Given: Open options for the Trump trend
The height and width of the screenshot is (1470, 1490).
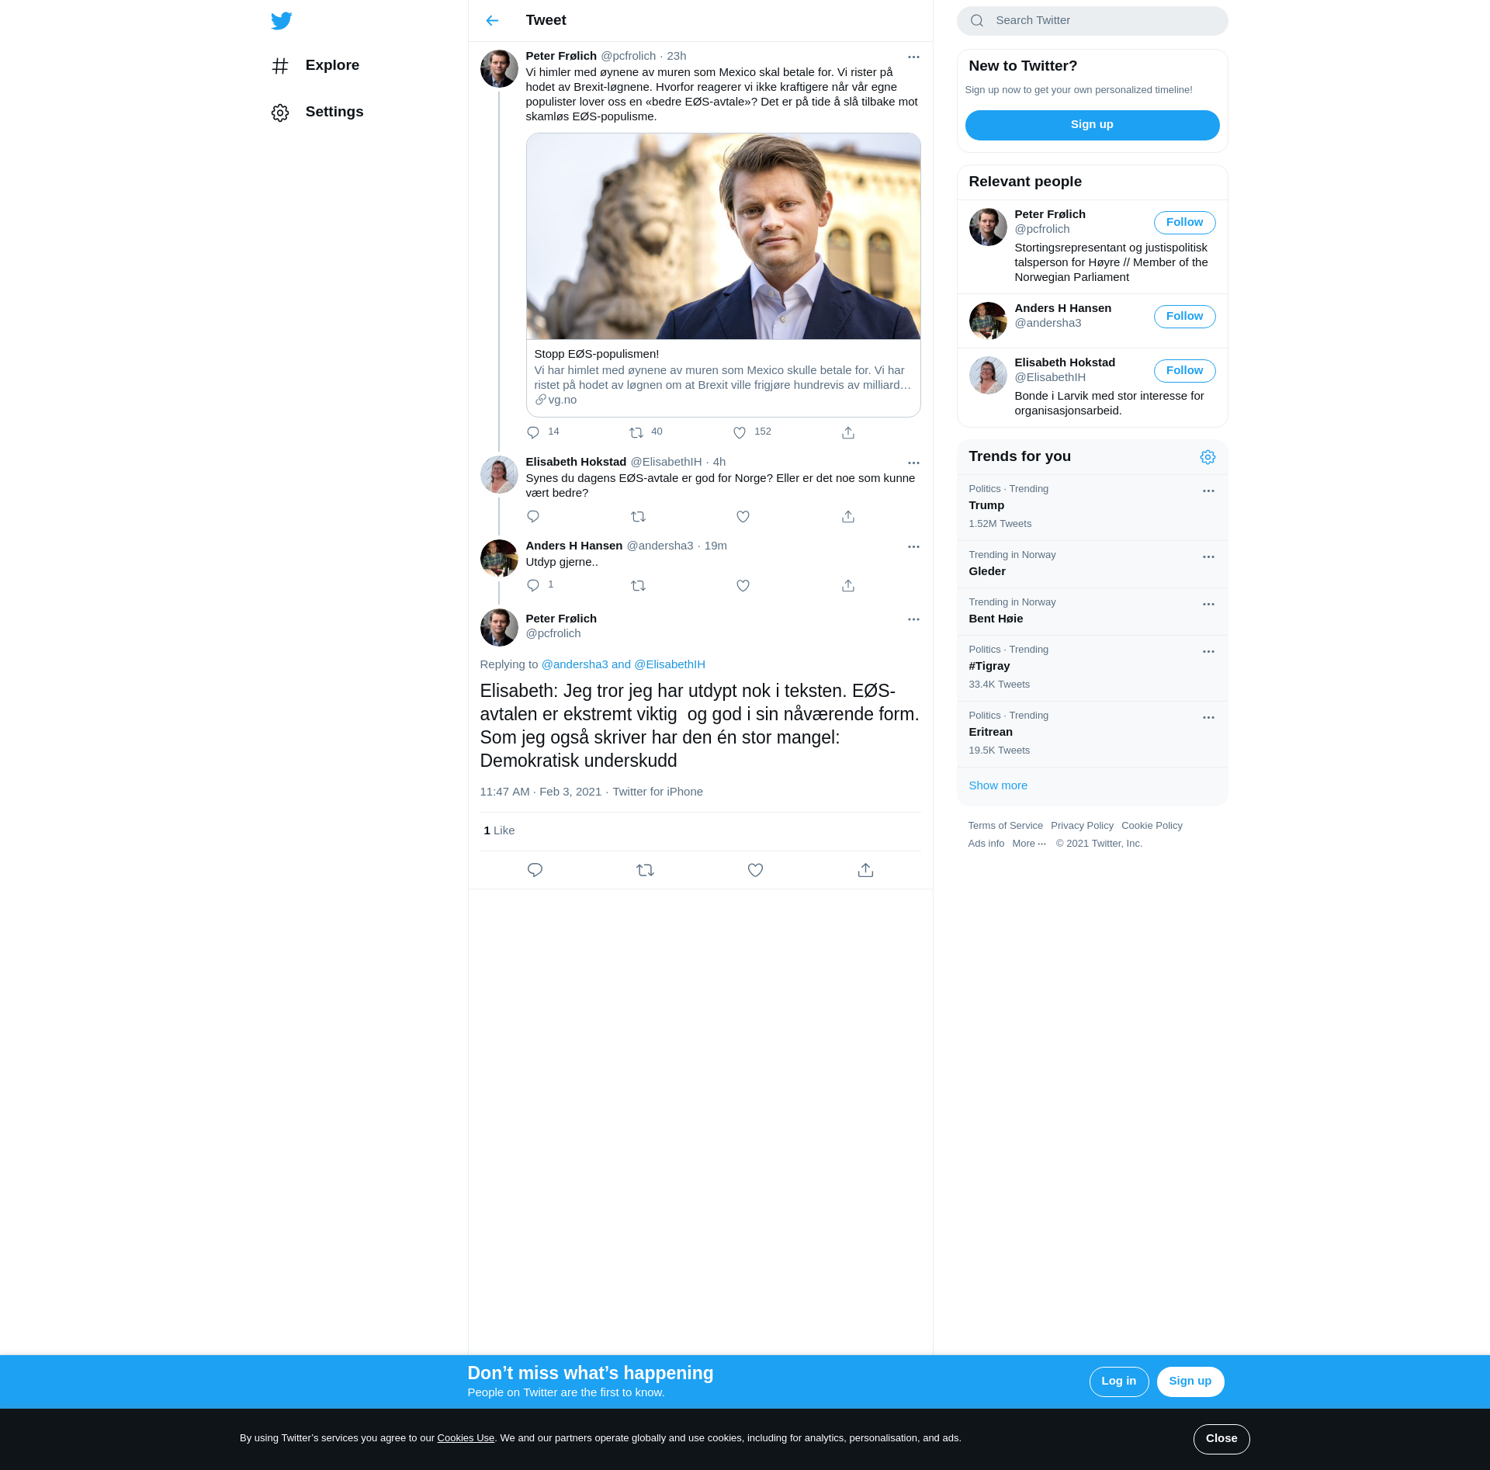Looking at the screenshot, I should coord(1208,491).
